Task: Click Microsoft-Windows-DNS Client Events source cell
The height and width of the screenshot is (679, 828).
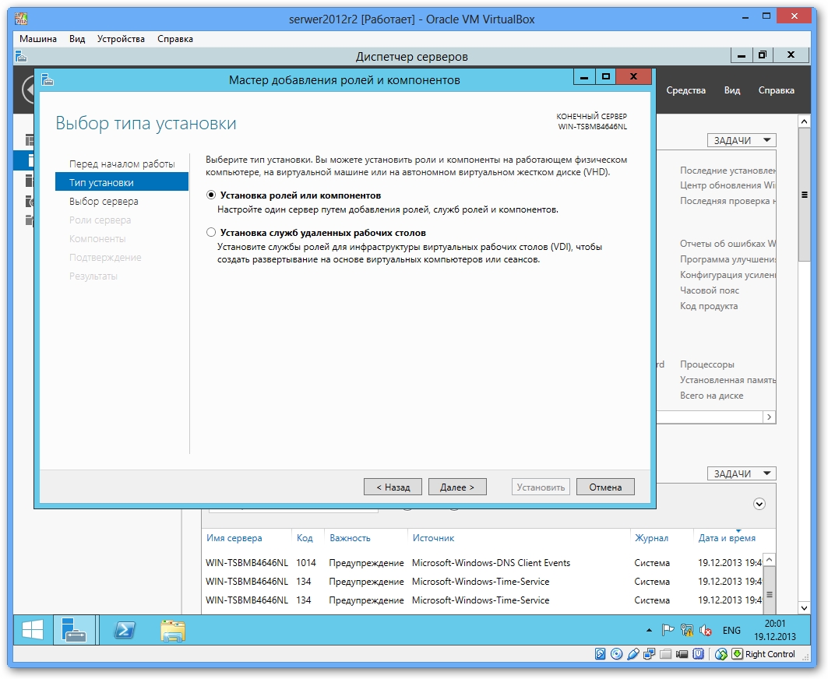Action: tap(491, 562)
